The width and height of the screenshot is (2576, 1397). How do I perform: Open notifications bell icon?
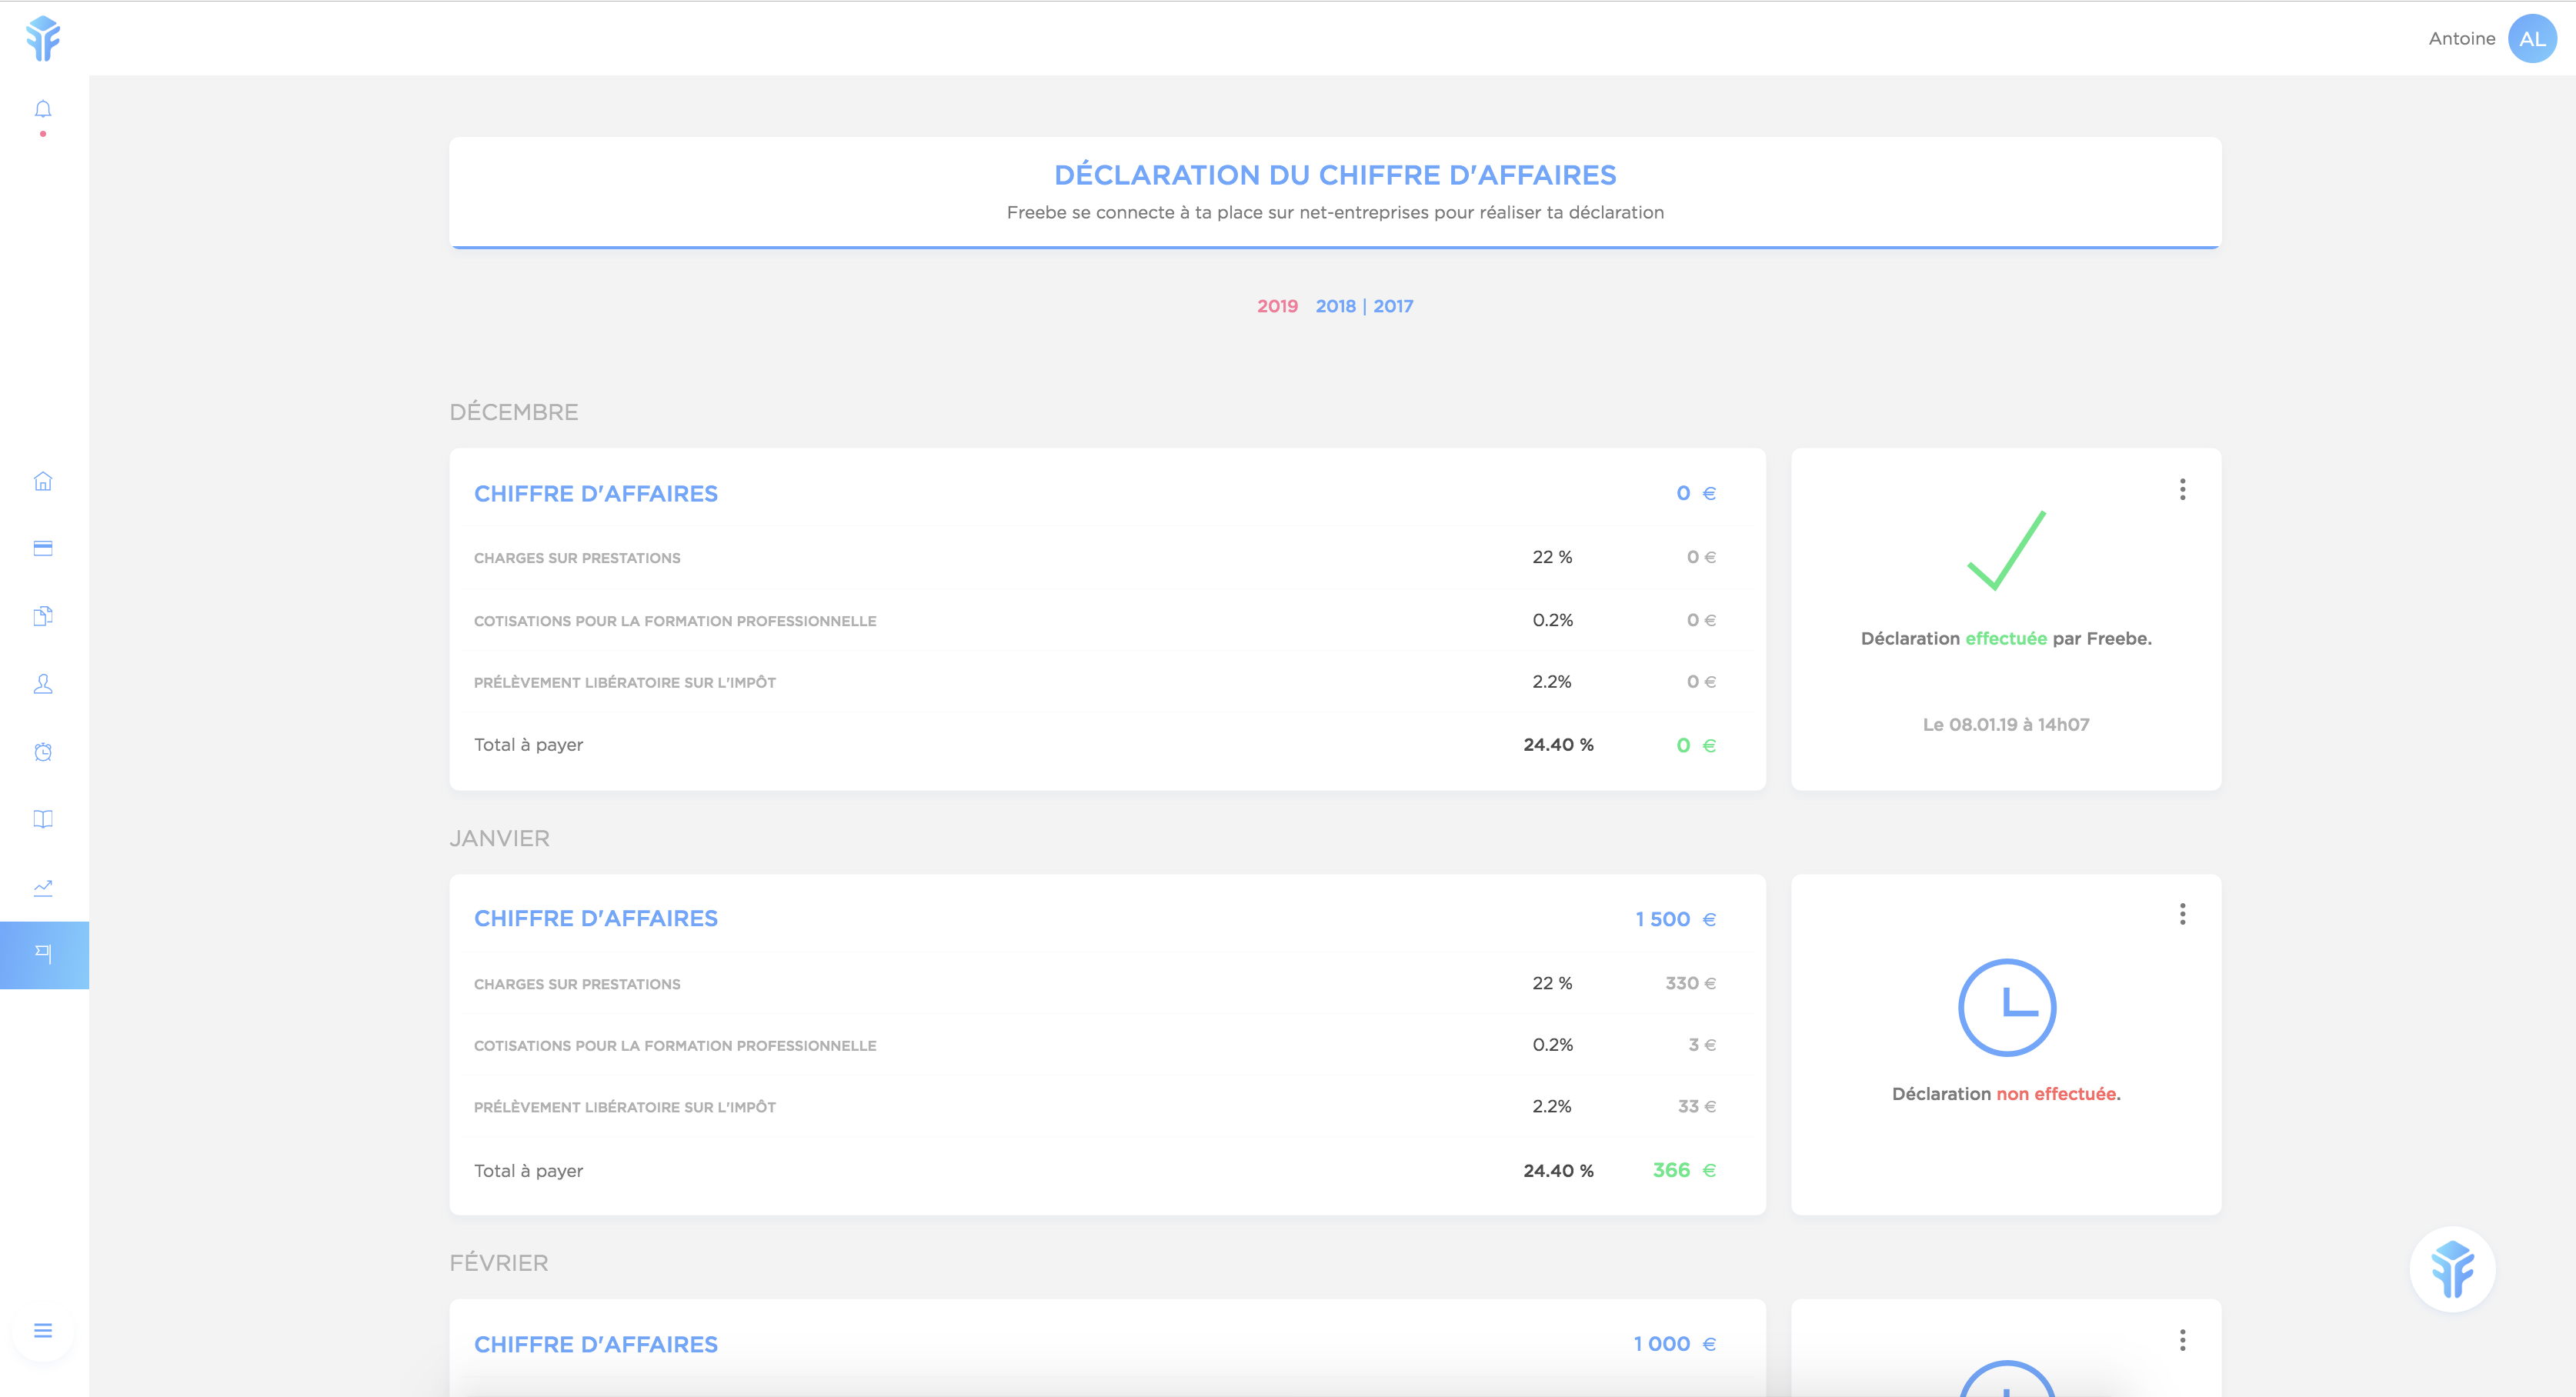click(43, 109)
